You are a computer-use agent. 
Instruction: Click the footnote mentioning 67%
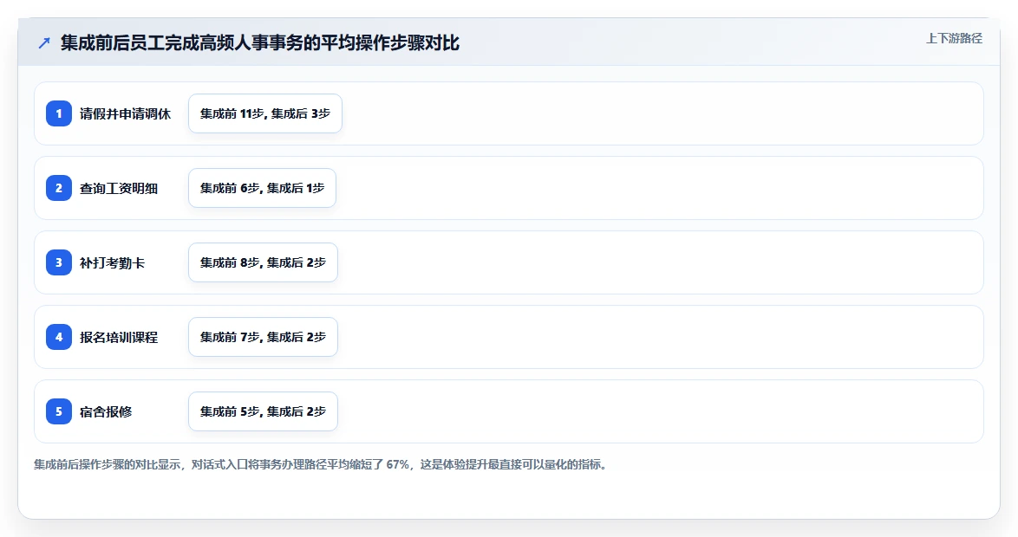pyautogui.click(x=322, y=464)
